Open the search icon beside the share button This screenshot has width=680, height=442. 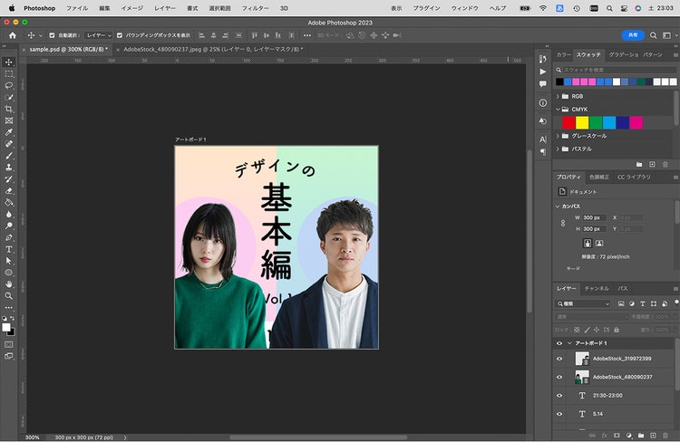[653, 35]
